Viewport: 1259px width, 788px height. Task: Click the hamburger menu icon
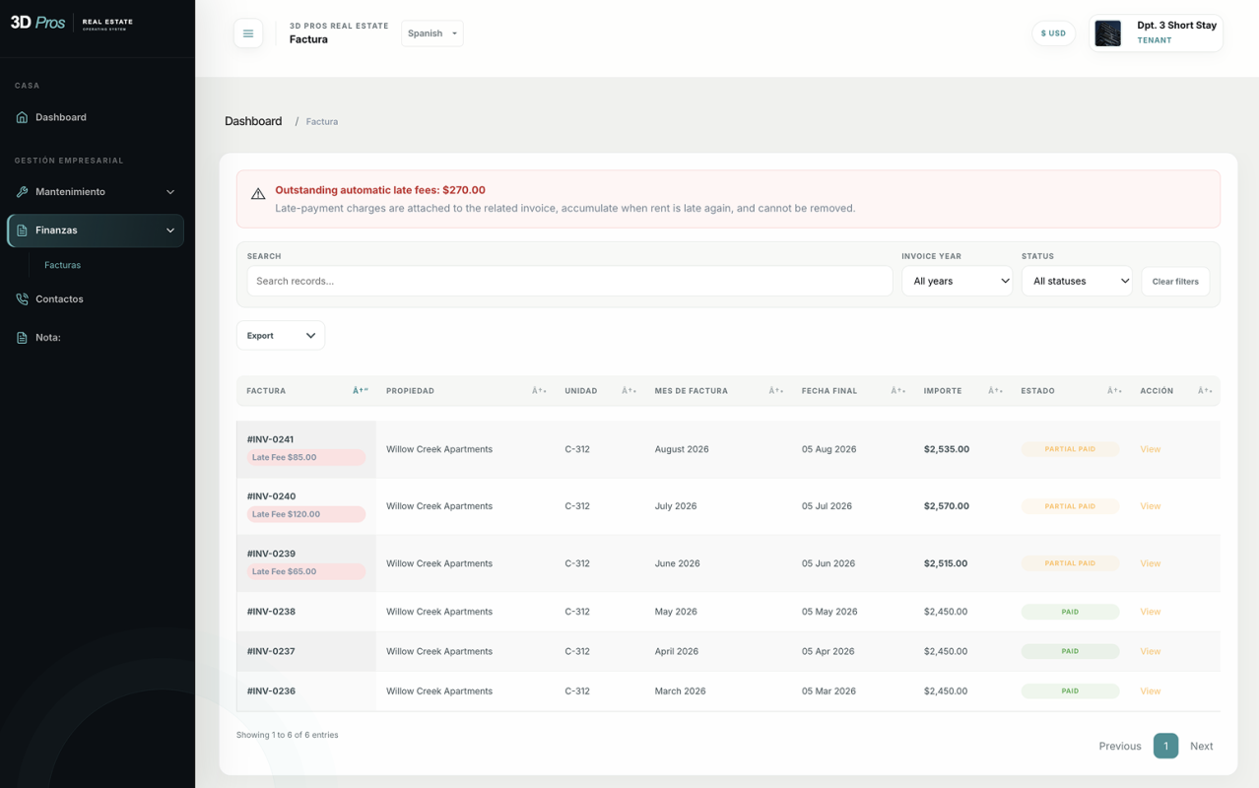pyautogui.click(x=248, y=33)
